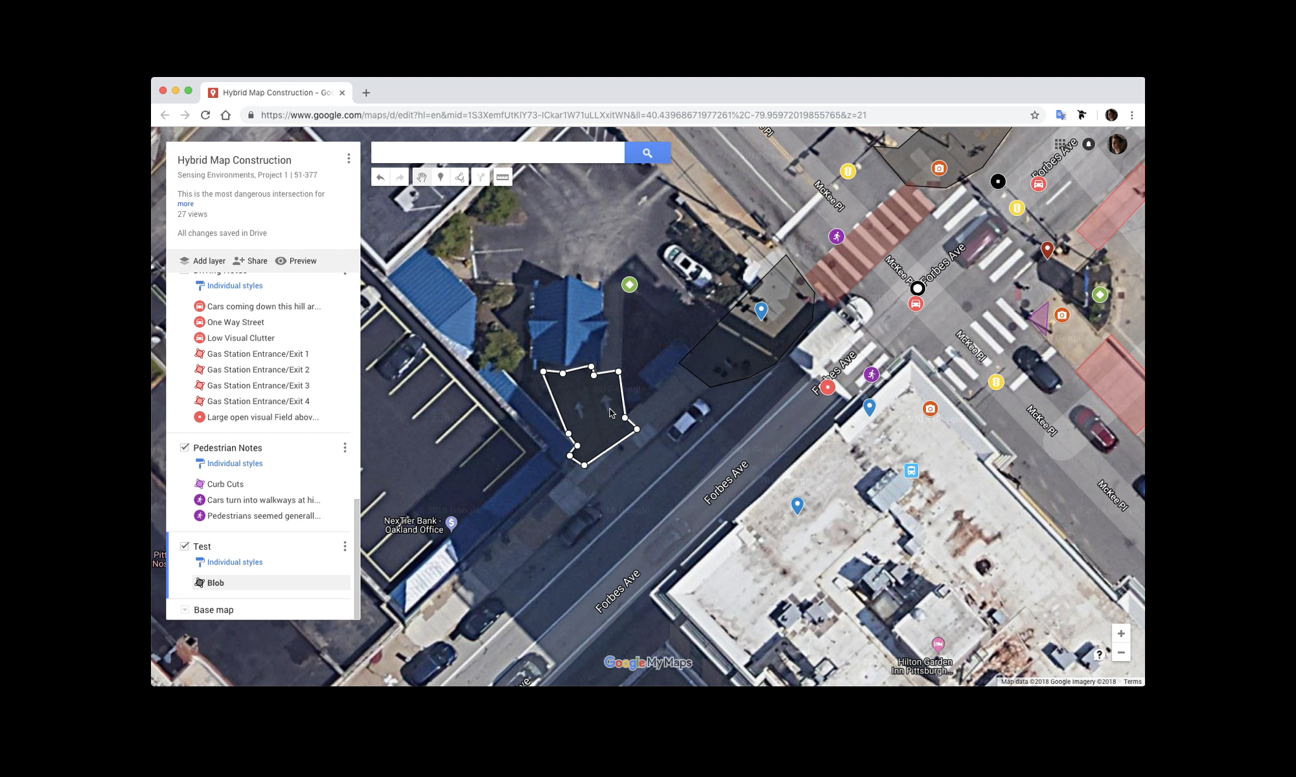
Task: Click the blue search magnifier button
Action: [647, 153]
